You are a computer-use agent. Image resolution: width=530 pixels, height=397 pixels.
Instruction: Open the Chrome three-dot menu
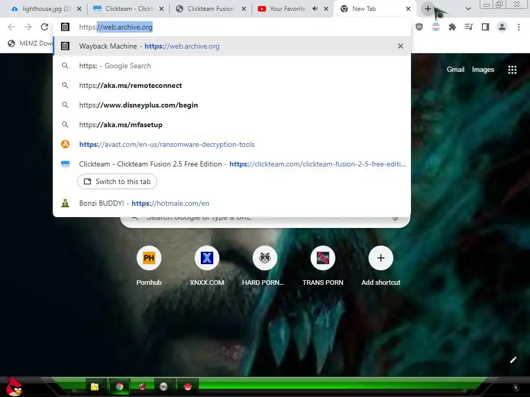(519, 27)
